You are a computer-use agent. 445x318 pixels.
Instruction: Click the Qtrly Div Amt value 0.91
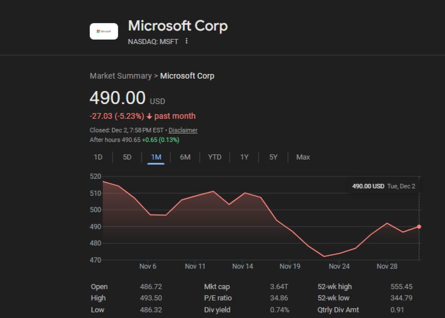(397, 310)
